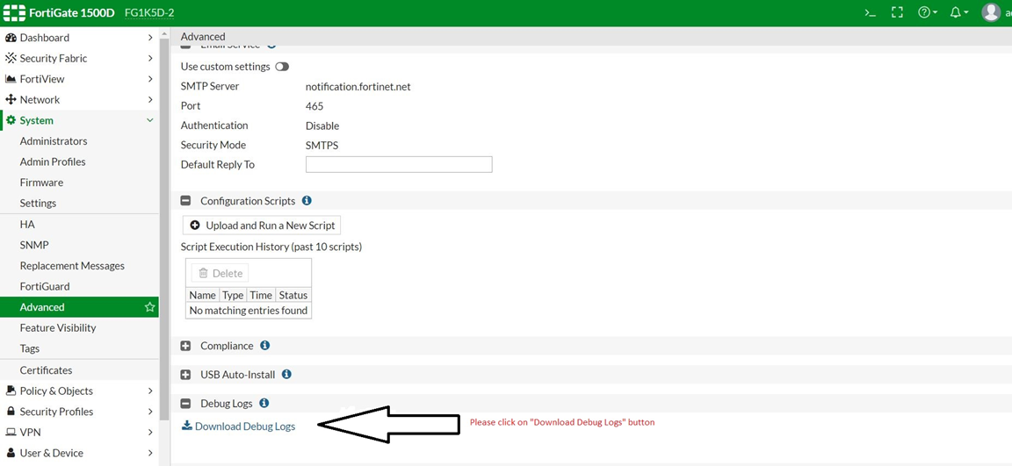Click the admin user avatar icon
The image size is (1012, 466).
point(991,12)
